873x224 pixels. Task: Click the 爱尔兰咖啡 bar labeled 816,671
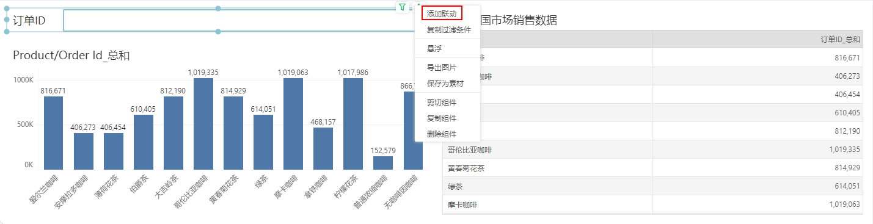[x=54, y=133]
